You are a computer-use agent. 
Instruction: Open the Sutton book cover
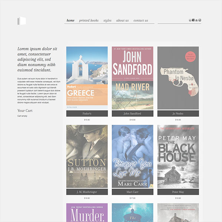[x=87, y=156]
